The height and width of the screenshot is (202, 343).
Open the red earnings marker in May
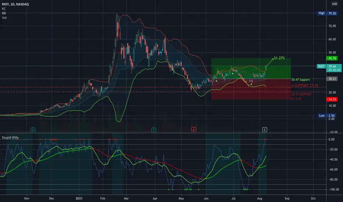(x=194, y=130)
